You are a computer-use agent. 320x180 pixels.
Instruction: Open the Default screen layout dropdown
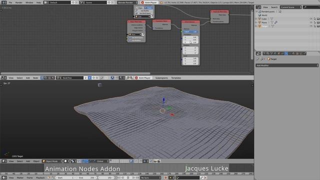(57, 2)
